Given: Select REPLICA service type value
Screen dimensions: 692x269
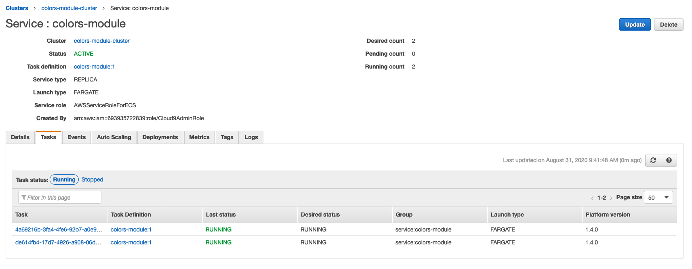Looking at the screenshot, I should click(x=86, y=79).
